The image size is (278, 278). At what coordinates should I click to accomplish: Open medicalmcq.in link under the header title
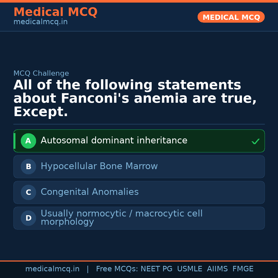(40, 22)
